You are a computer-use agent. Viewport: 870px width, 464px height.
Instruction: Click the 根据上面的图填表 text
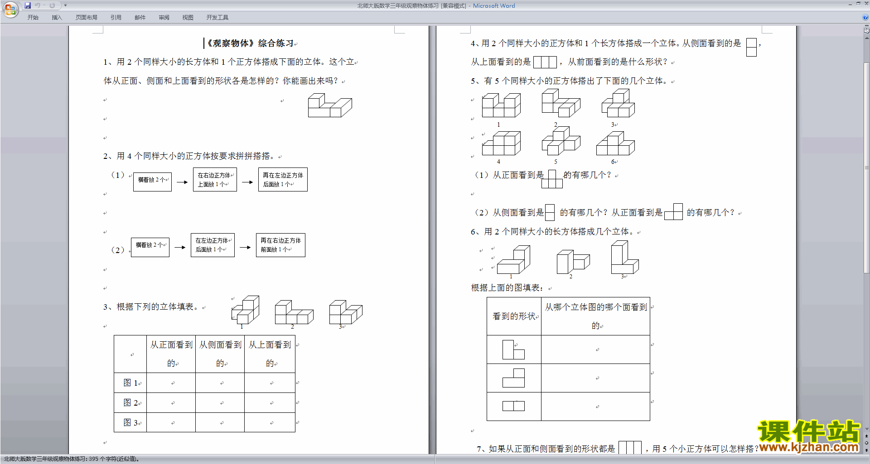[x=507, y=288]
